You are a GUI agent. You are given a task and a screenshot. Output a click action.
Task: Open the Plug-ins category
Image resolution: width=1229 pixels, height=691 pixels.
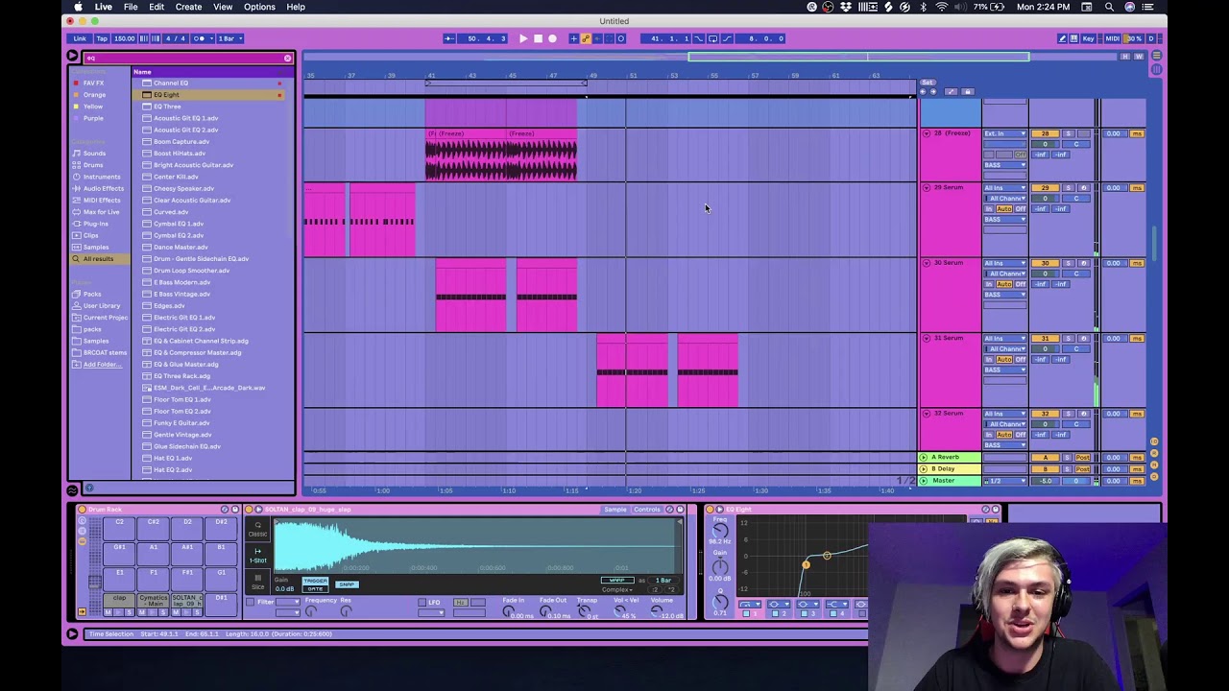[95, 224]
